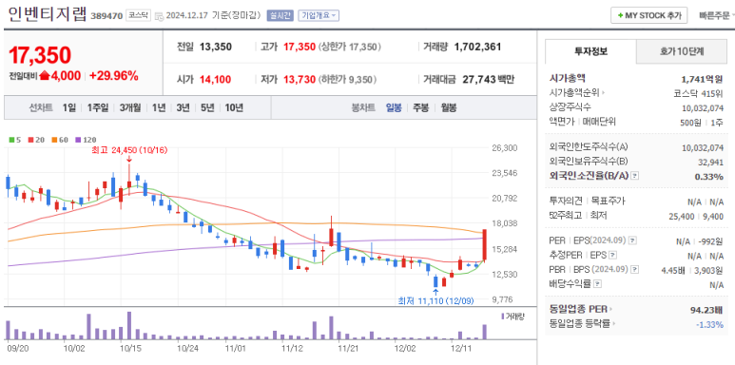
Task: Select the 5년 line chart period
Action: pyautogui.click(x=206, y=107)
